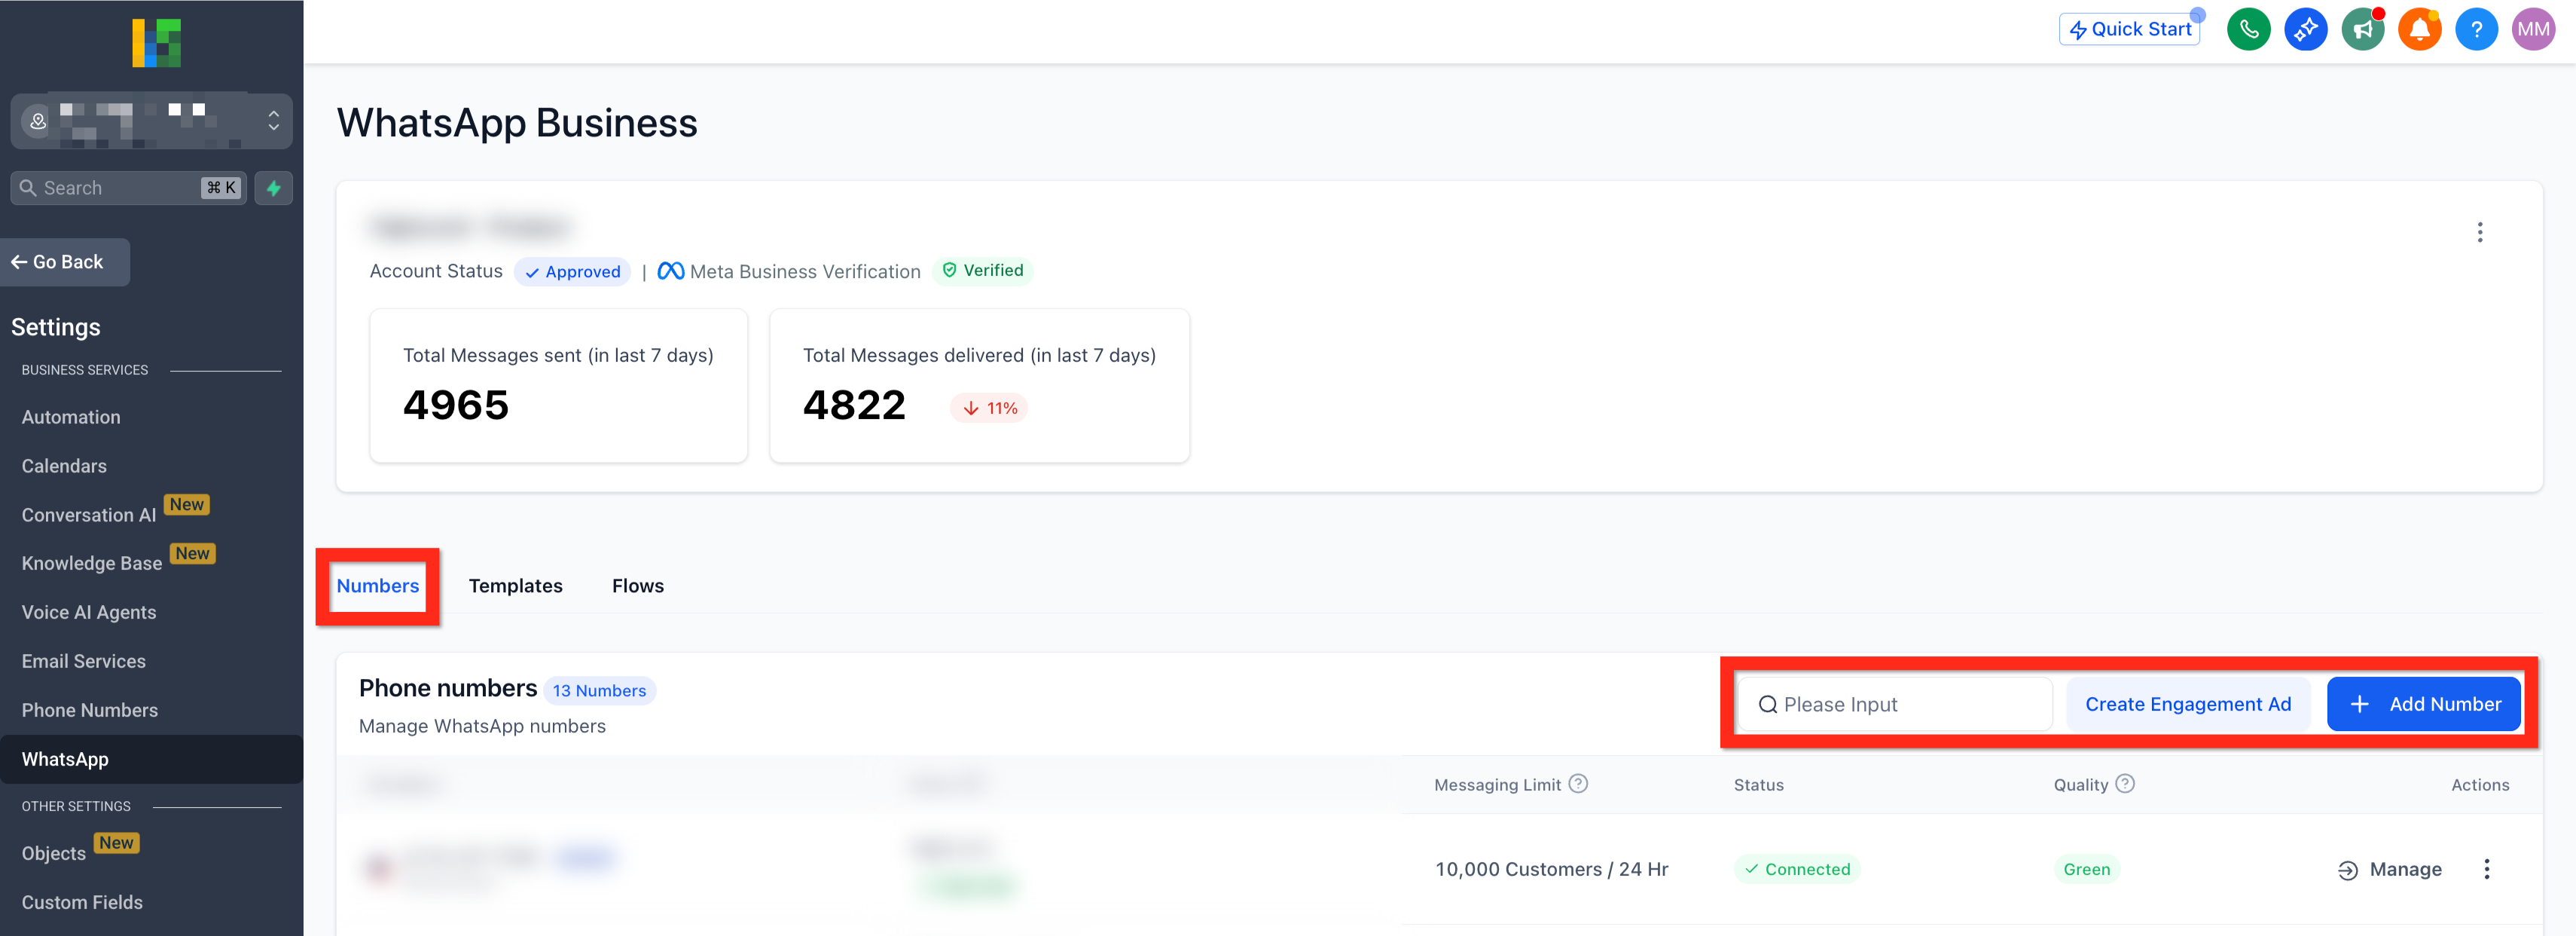This screenshot has height=936, width=2576.
Task: Click the Quick Start button
Action: pos(2129,29)
